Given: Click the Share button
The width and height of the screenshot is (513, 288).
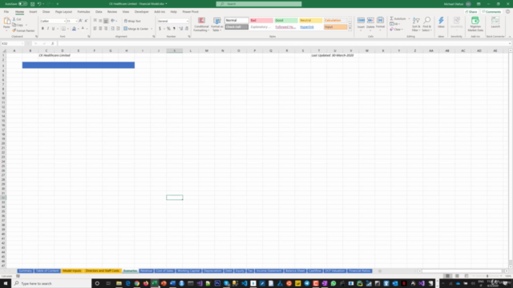Looking at the screenshot, I should (471, 12).
